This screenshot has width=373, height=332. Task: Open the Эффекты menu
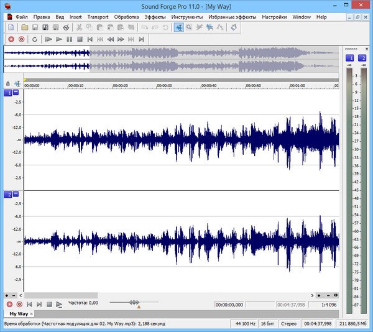(x=155, y=17)
